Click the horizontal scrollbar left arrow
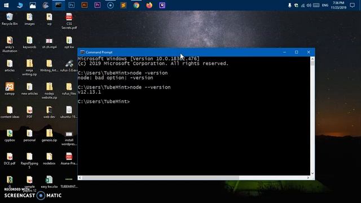The height and width of the screenshot is (203, 361). click(80, 178)
